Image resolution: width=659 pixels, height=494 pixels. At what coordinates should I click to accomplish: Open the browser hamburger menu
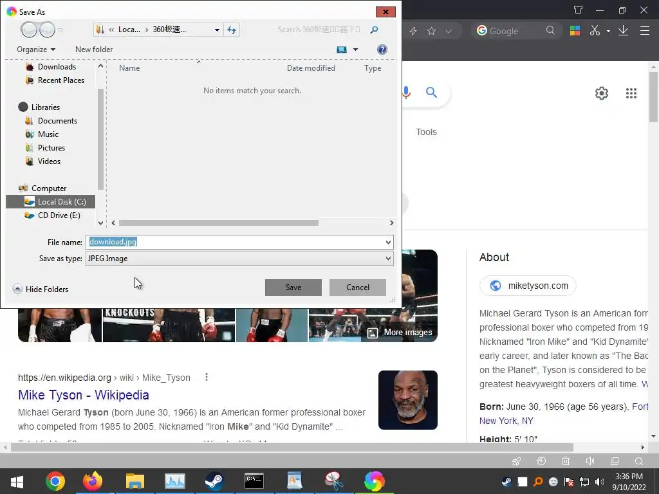645,30
